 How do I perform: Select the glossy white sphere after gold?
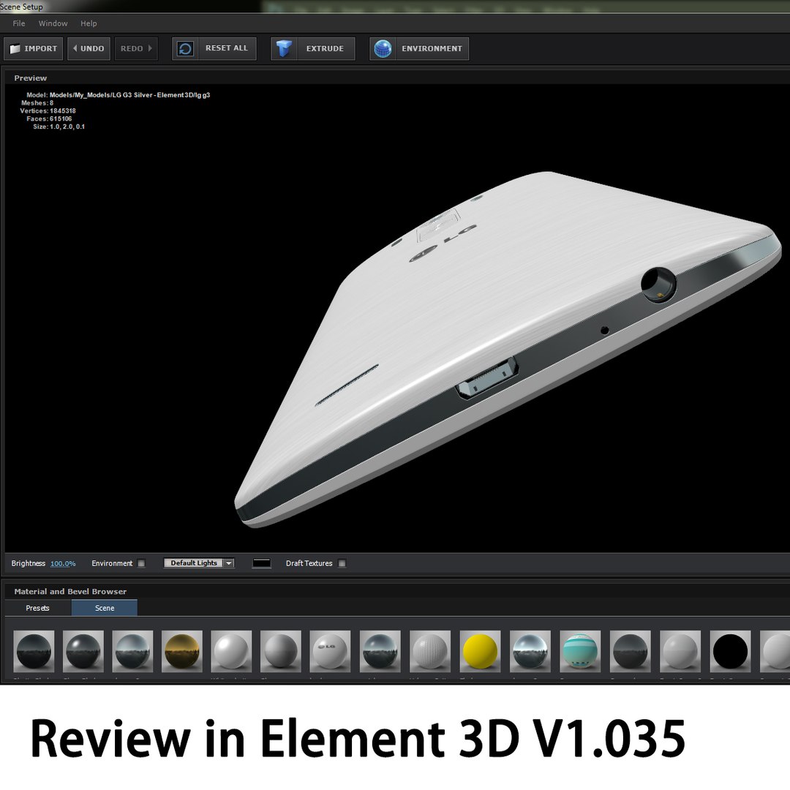(231, 651)
